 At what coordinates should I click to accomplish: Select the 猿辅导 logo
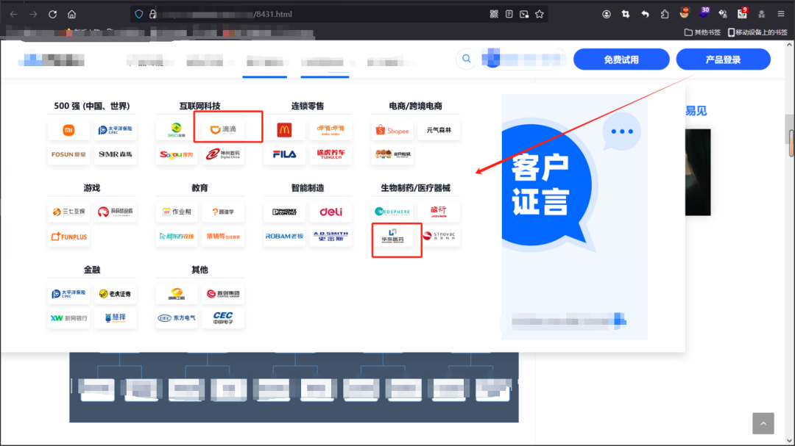[x=223, y=237]
